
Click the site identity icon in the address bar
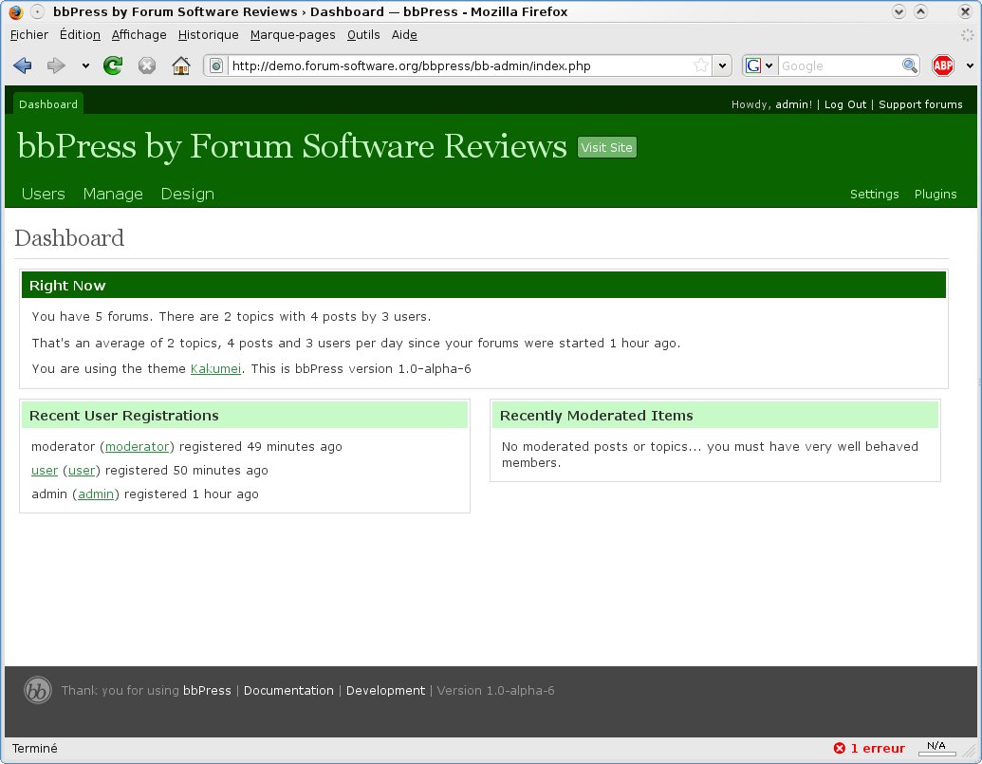tap(216, 65)
